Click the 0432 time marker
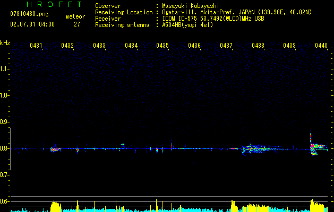334x212 pixels. click(67, 46)
